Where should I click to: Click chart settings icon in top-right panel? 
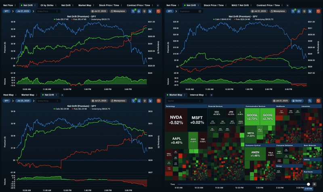pyautogui.click(x=310, y=11)
